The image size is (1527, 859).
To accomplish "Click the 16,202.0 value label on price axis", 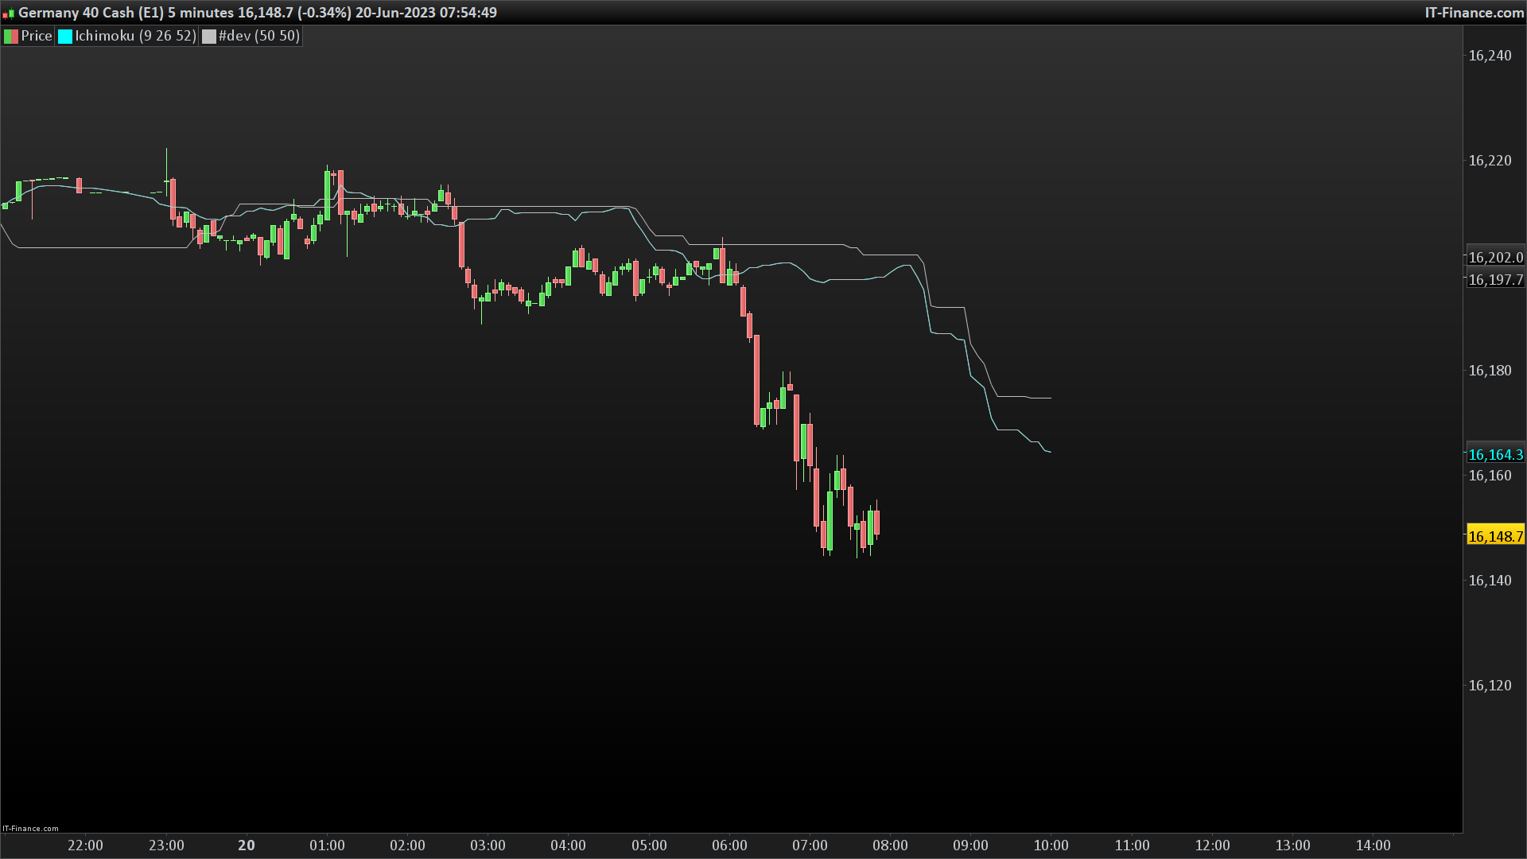I will [1495, 257].
